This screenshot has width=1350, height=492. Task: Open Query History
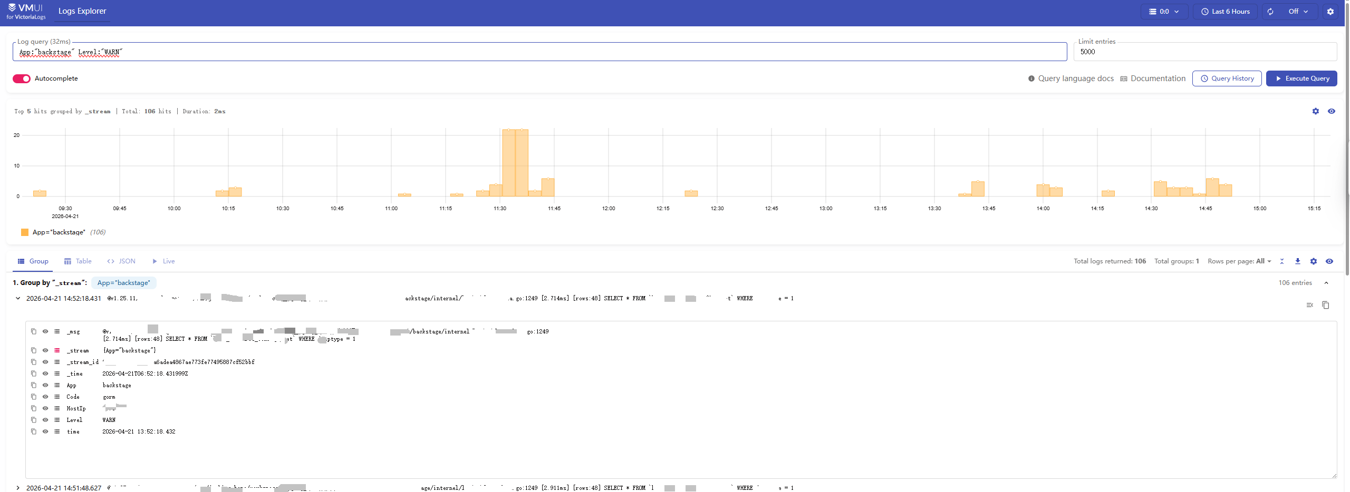1227,78
